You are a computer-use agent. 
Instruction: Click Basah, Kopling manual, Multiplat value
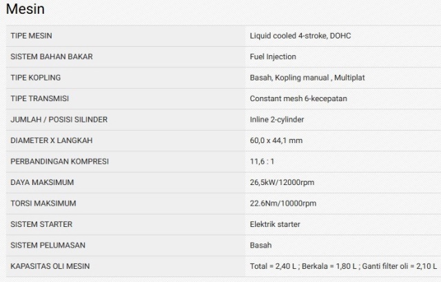coord(307,78)
